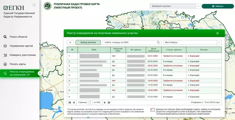The height and width of the screenshot is (120, 235).
Task: Expand region list with the chevron arrow
Action: pyautogui.click(x=198, y=6)
